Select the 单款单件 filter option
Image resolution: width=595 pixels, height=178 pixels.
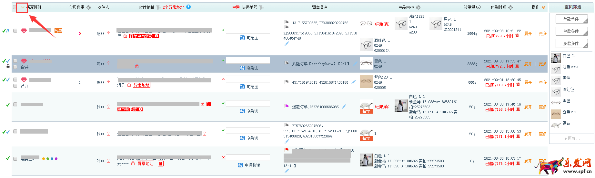(x=571, y=19)
